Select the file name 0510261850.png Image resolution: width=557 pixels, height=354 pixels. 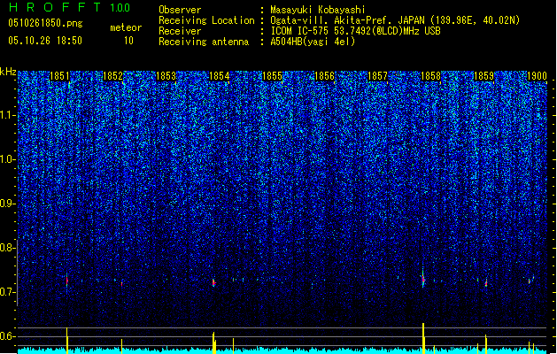[45, 23]
